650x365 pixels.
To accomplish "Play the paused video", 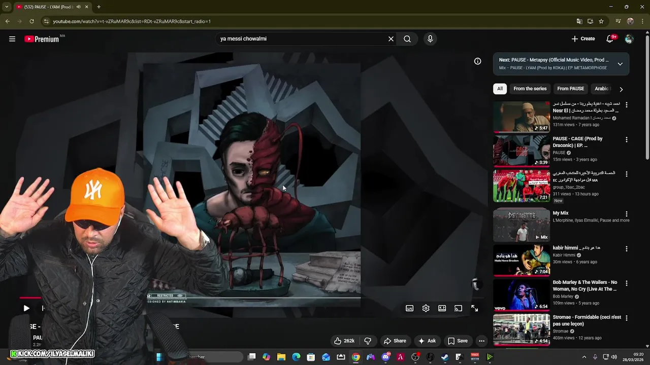I will [26, 308].
